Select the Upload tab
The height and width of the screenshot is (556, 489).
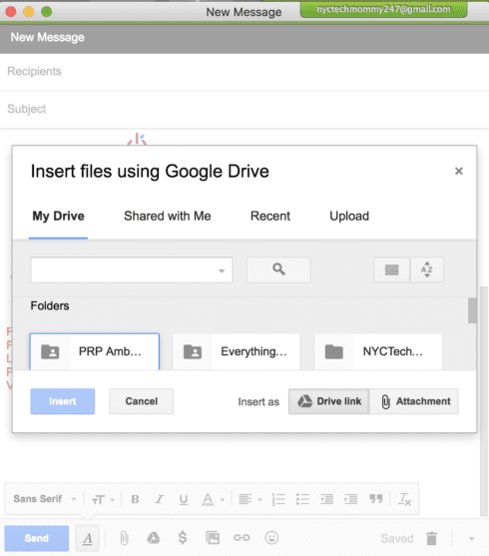349,216
